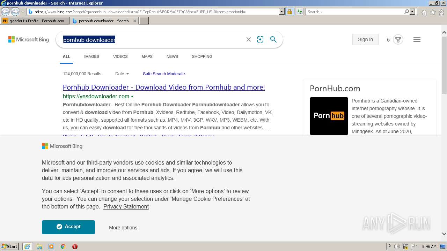
Task: Click the PornHub.com knowledge panel title
Action: (335, 89)
